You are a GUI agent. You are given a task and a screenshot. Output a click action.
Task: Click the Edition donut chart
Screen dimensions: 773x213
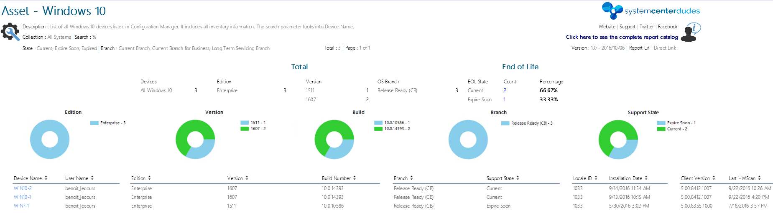click(50, 139)
